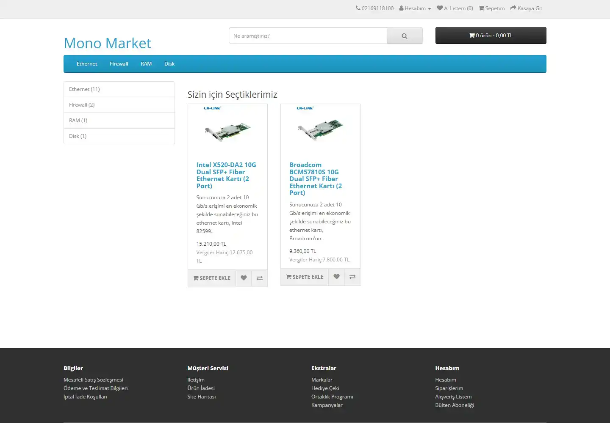Viewport: 610px width, 423px height.
Task: Open the Mono Market logo homepage
Action: (x=107, y=43)
